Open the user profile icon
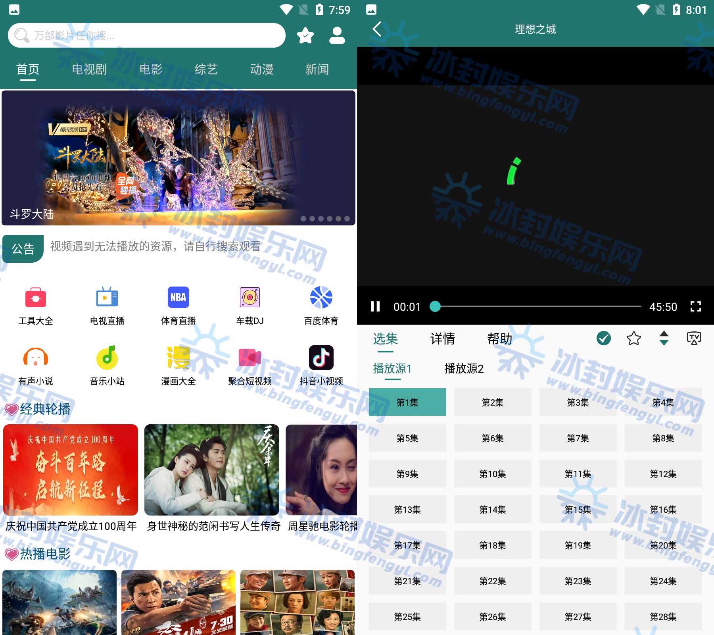 coord(337,36)
